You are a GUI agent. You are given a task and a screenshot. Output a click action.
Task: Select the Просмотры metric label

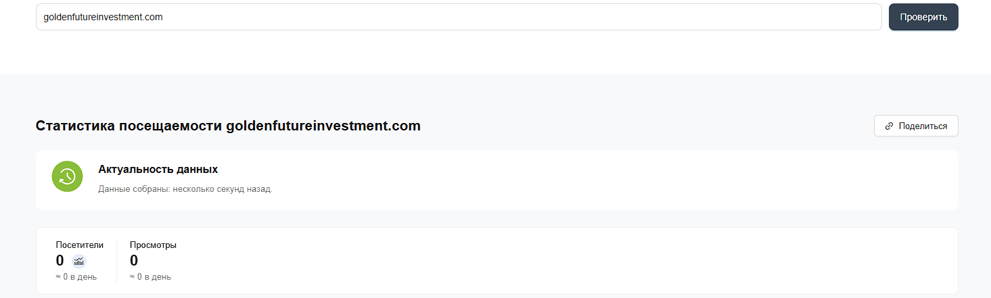(x=153, y=245)
